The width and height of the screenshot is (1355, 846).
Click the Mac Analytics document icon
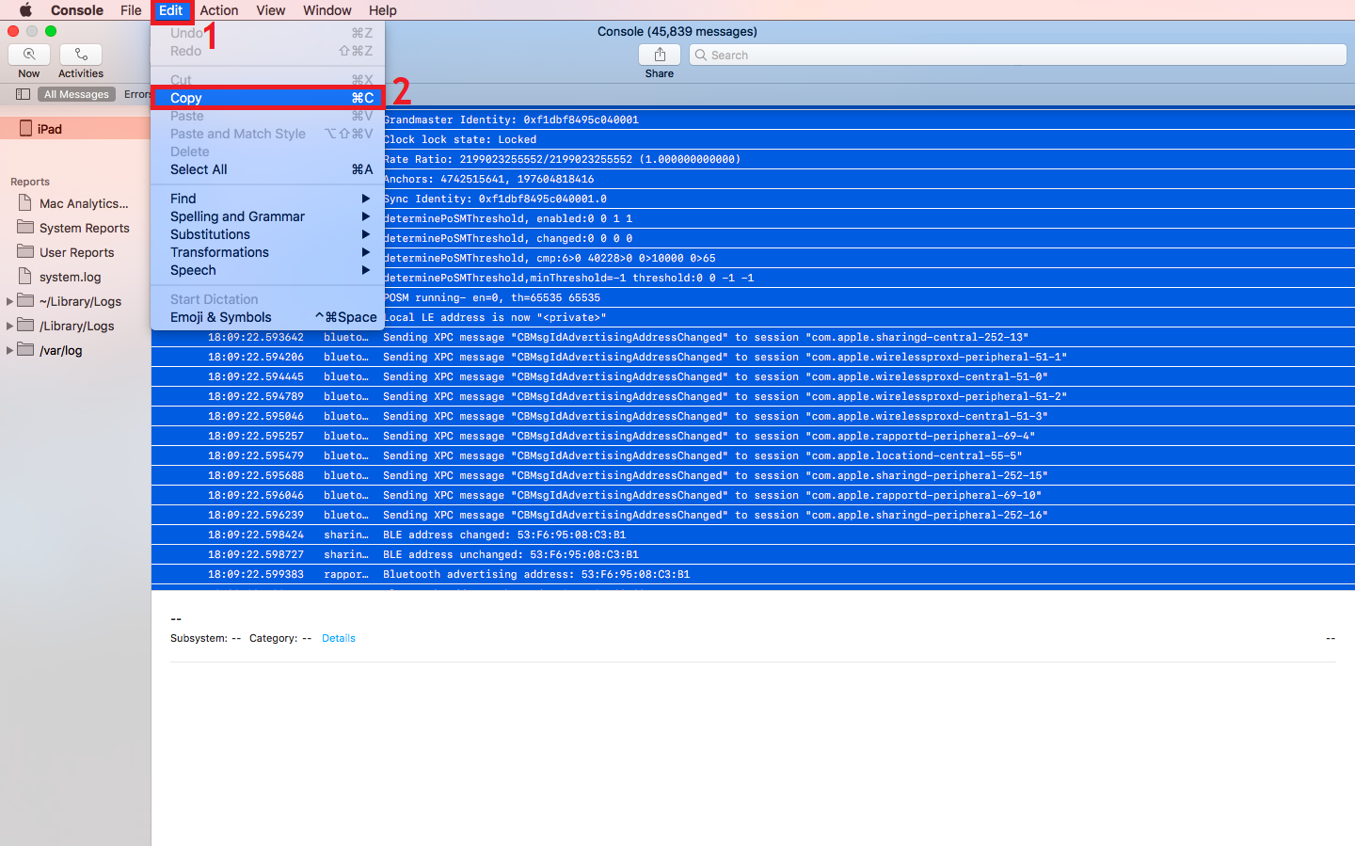[25, 203]
